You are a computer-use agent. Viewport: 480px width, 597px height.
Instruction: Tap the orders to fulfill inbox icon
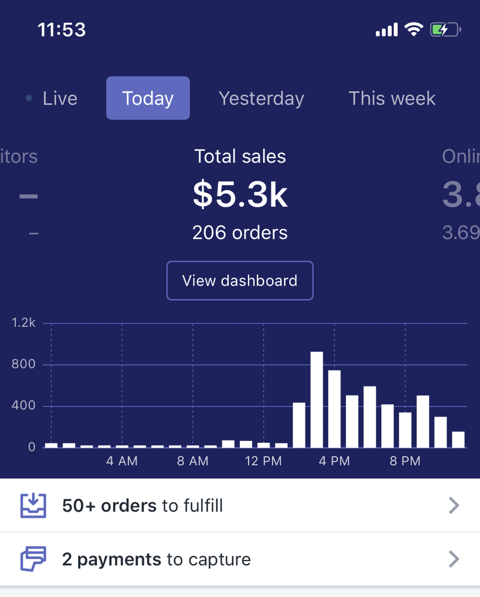coord(33,505)
